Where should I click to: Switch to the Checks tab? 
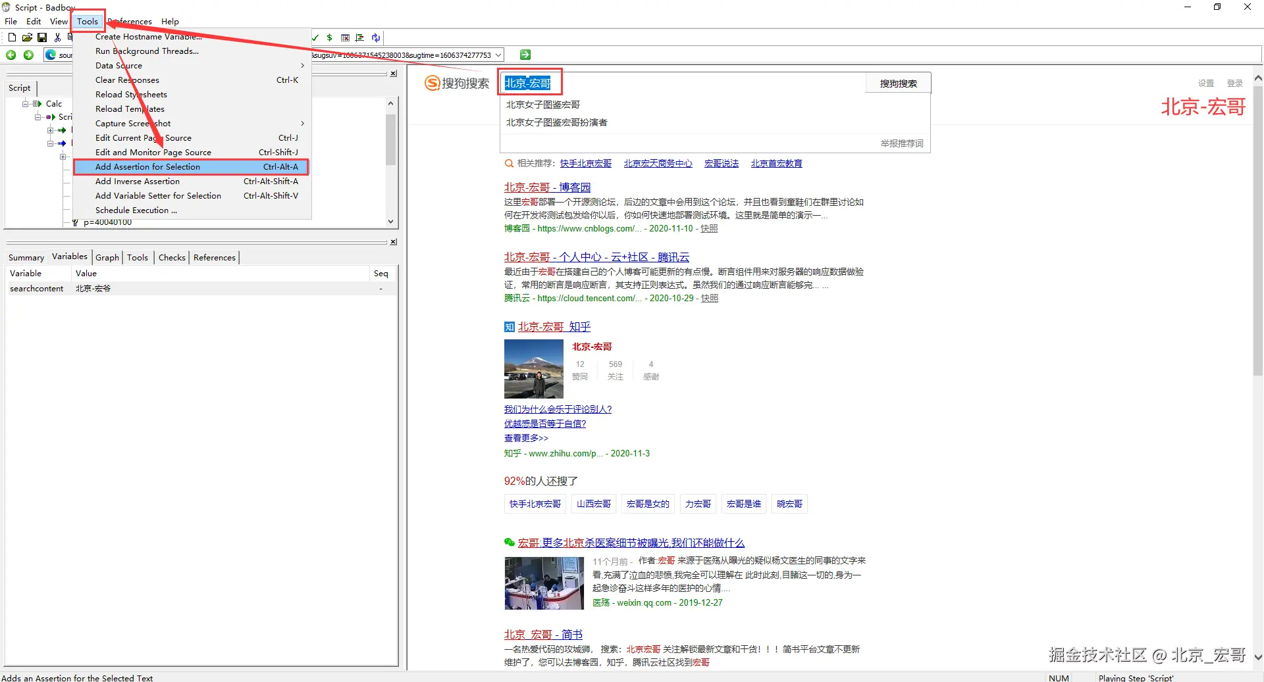[172, 257]
